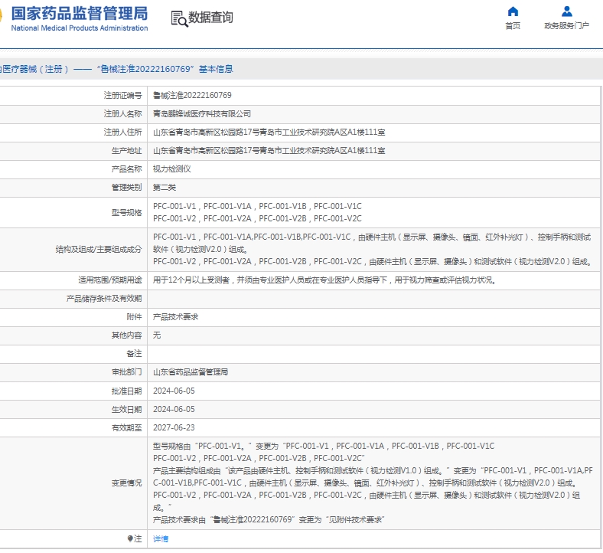Select the 生效日期 value 2024-06-05
The height and width of the screenshot is (553, 603).
click(174, 409)
